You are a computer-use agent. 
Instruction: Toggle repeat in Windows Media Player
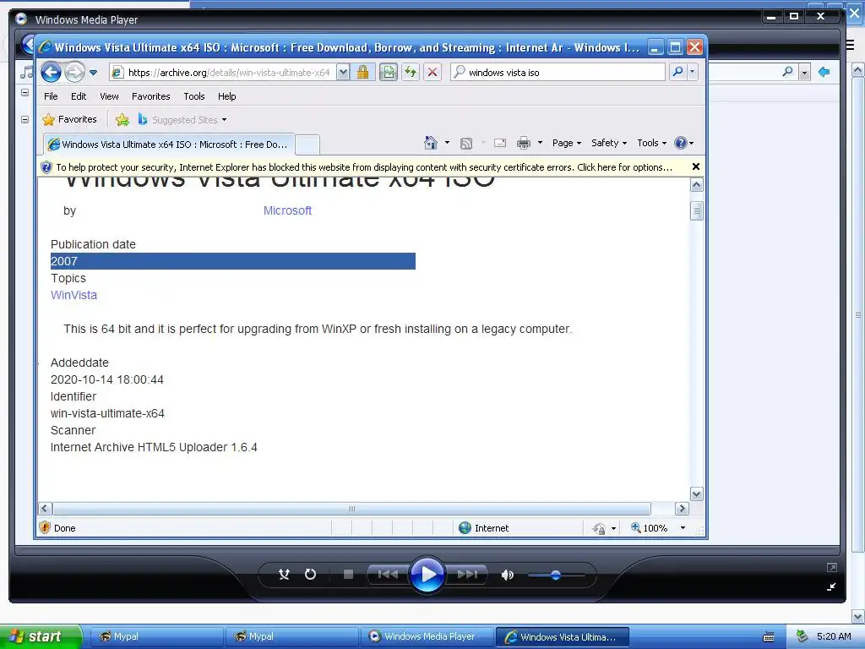click(x=311, y=575)
